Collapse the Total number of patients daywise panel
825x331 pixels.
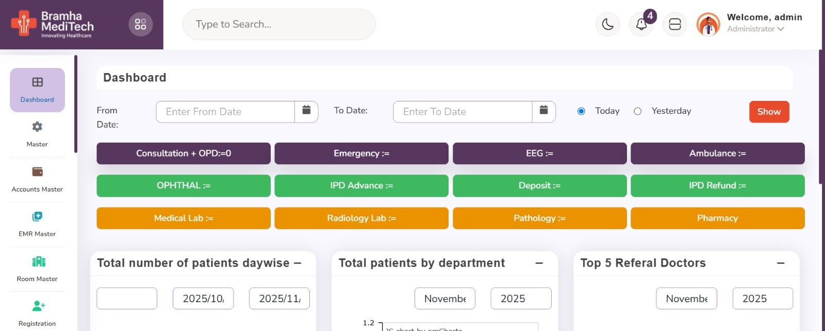pyautogui.click(x=298, y=263)
